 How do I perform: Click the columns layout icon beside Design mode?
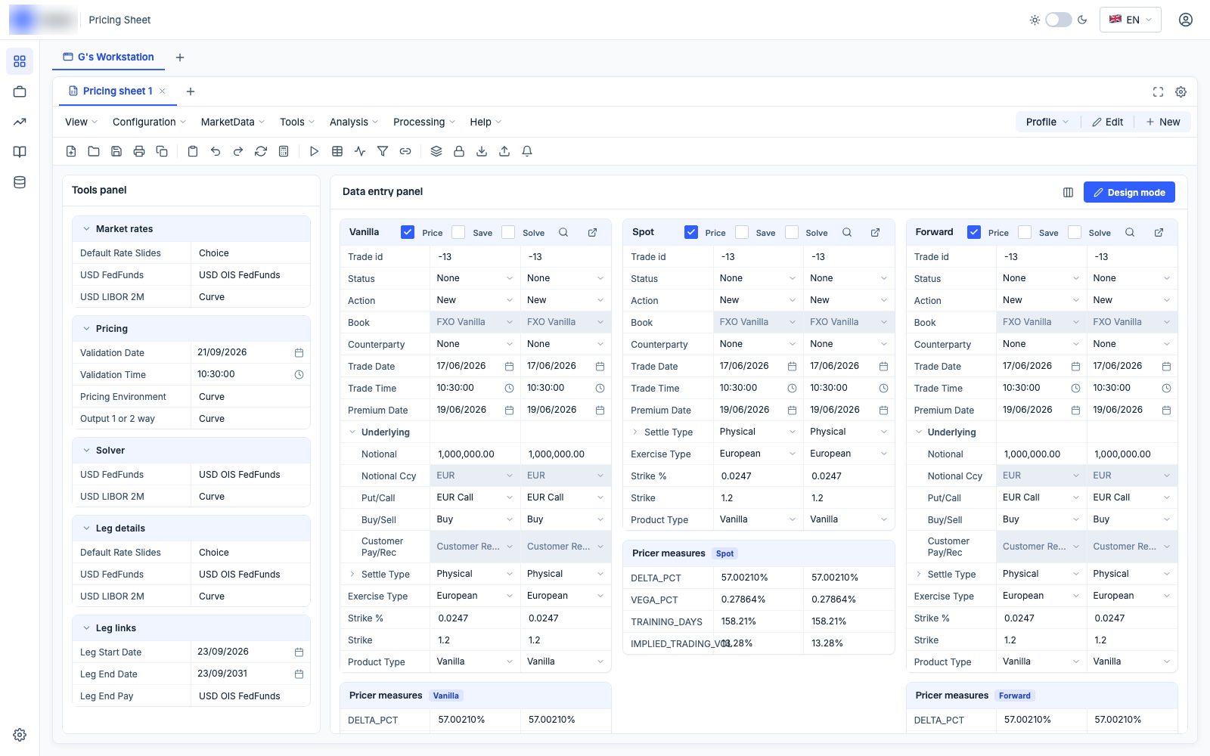1068,193
